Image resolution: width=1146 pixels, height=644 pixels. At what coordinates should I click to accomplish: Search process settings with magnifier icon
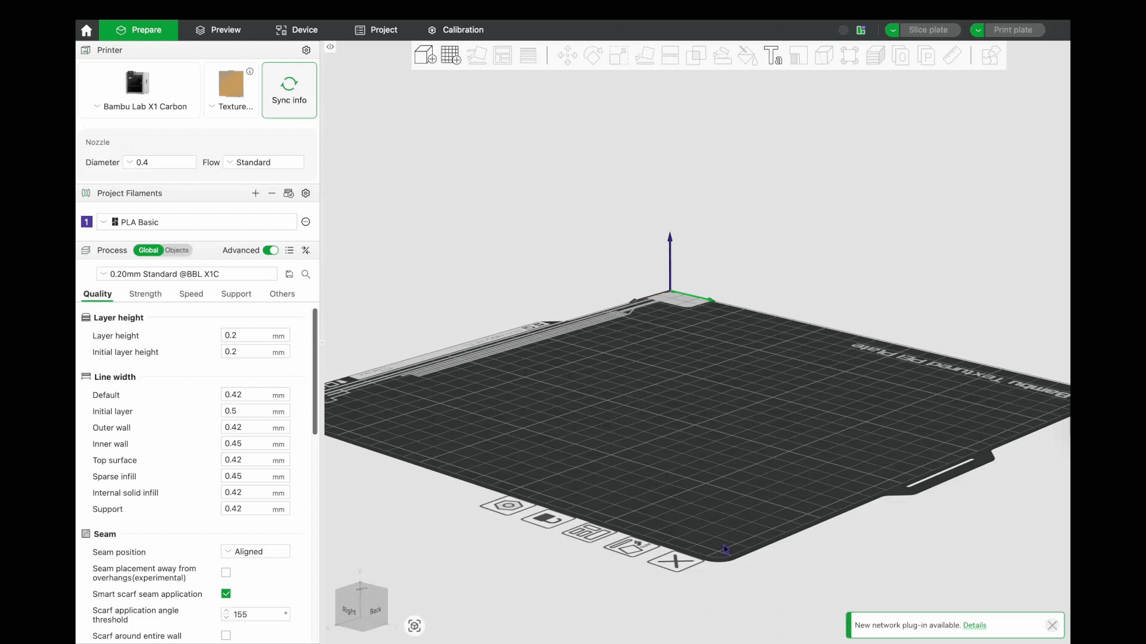coord(306,274)
